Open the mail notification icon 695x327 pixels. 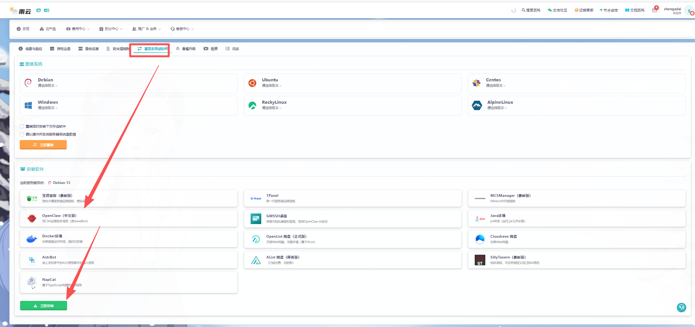[654, 10]
